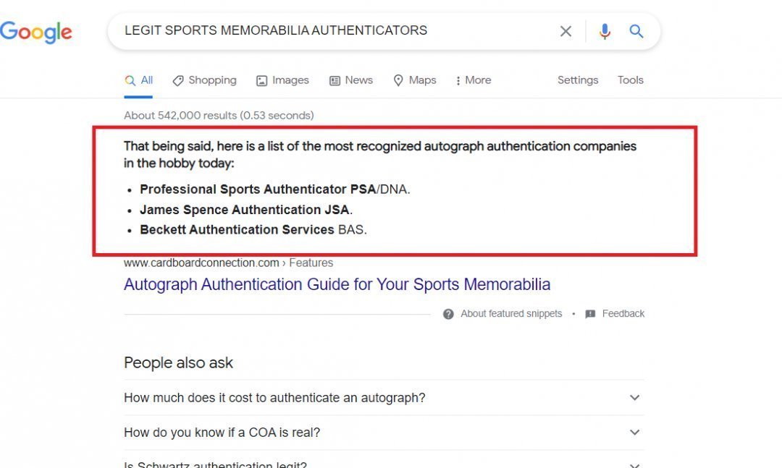Open Autograph Authentication Guide result link
782x468 pixels.
click(x=337, y=284)
